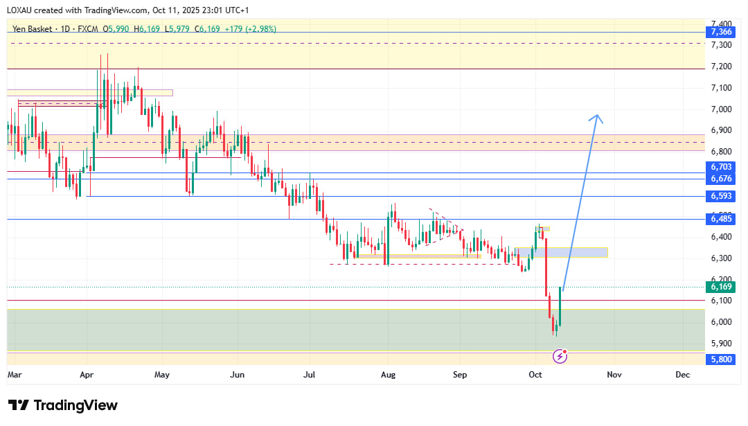Select the green demand zone rectangle
The image size is (748, 426).
(277, 330)
